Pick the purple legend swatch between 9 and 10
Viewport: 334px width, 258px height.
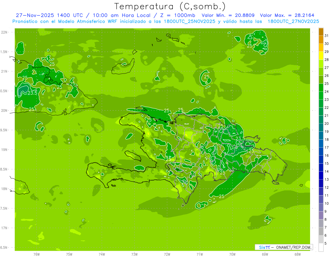pos(321,207)
